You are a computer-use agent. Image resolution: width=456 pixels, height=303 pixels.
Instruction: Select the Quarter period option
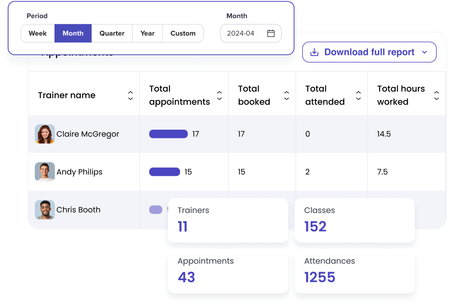[x=112, y=33]
